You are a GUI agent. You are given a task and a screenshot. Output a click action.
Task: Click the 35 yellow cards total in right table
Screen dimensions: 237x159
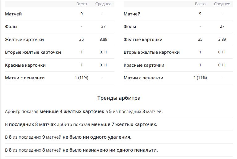(200, 40)
